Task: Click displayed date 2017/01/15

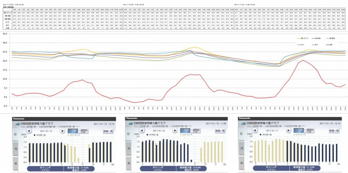Action: coord(46,131)
